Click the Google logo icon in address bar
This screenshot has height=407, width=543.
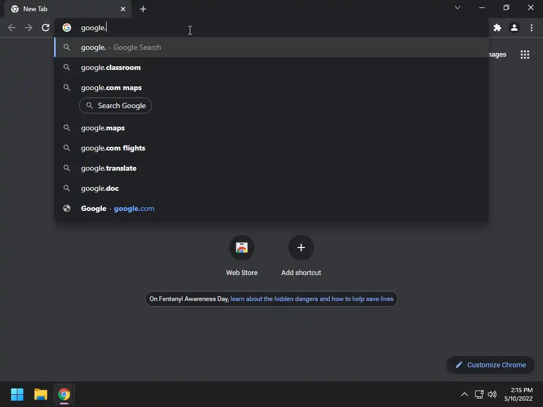[x=67, y=28]
